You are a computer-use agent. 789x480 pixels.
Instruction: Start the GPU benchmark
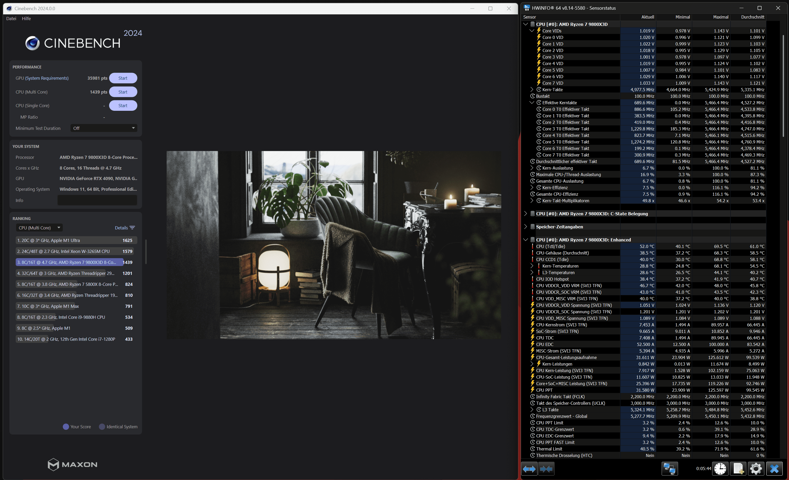pyautogui.click(x=123, y=78)
